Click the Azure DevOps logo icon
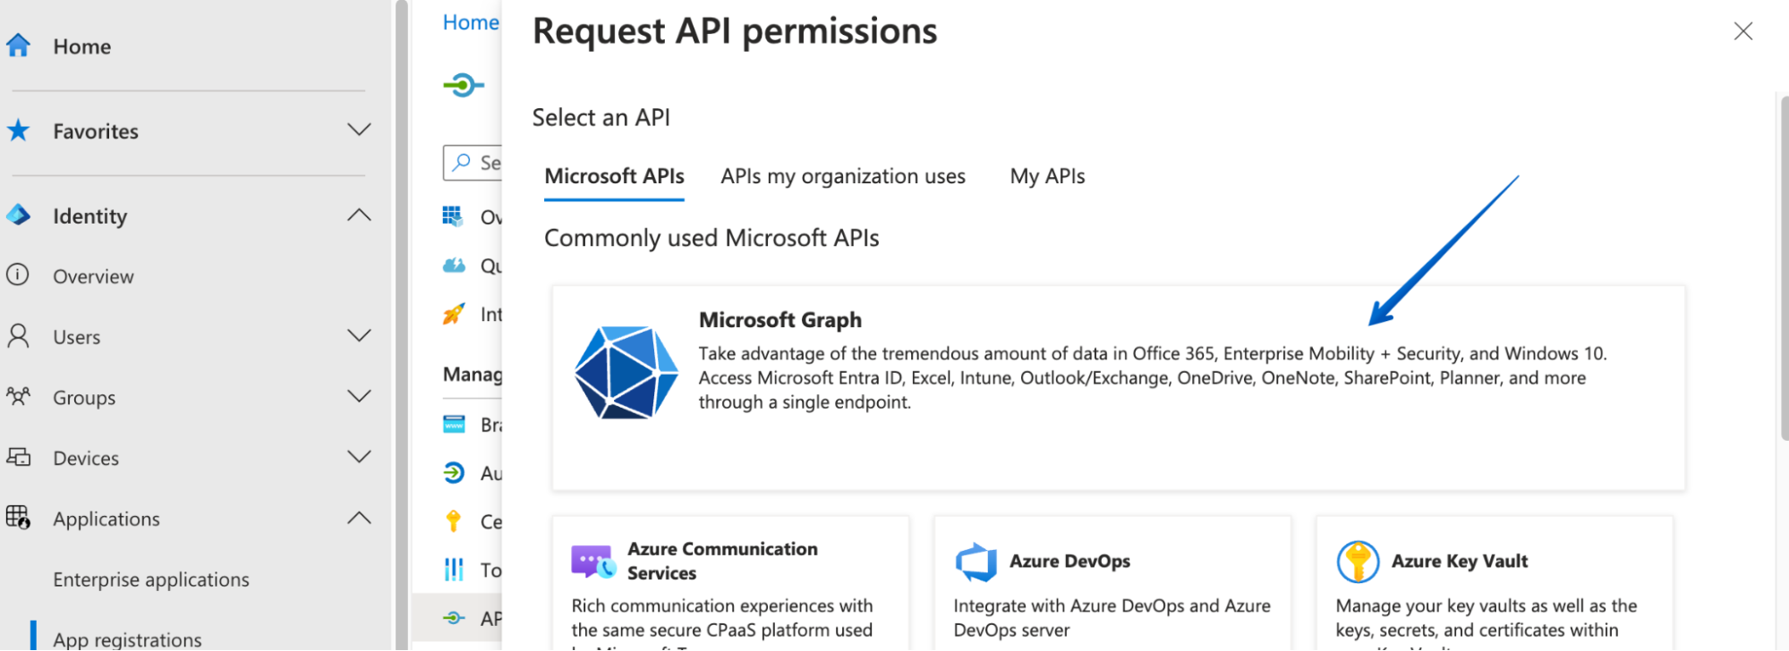 (x=976, y=562)
